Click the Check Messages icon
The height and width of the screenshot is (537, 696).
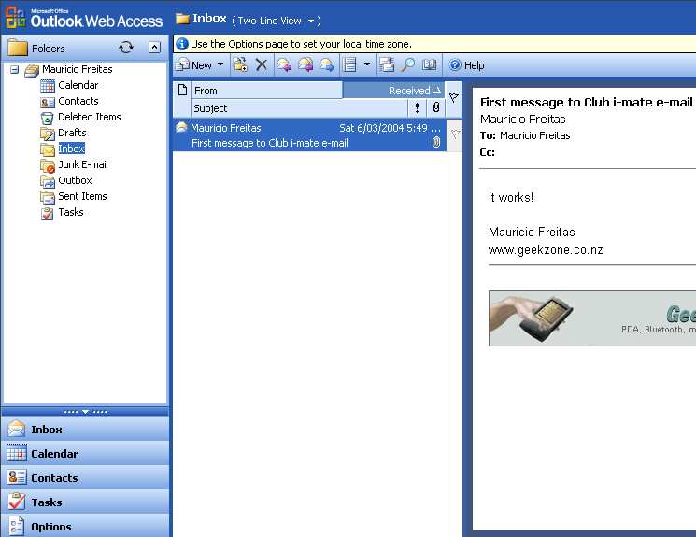pos(387,64)
